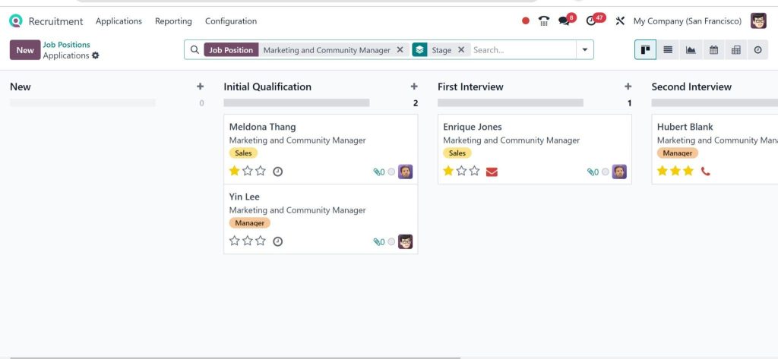778x359 pixels.
Task: Click Yin Lee recruiter avatar
Action: coord(406,241)
